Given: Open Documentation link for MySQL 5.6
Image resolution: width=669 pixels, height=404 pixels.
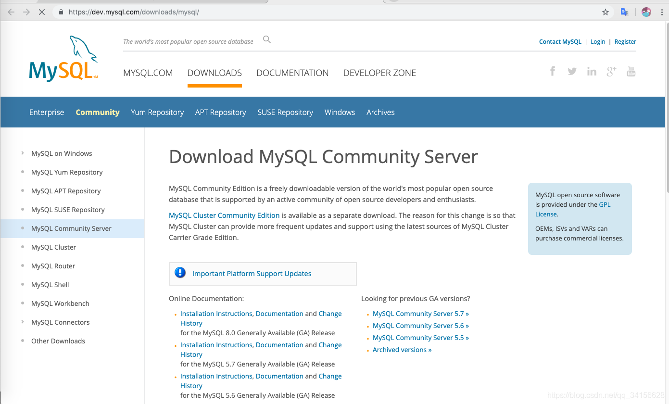Looking at the screenshot, I should [x=279, y=376].
